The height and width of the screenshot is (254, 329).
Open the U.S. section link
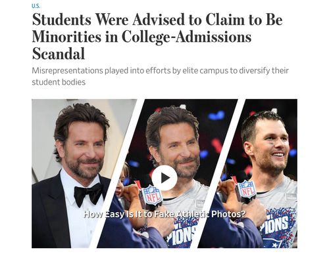click(36, 6)
